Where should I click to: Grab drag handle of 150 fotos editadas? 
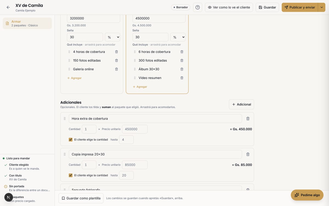pos(69,60)
